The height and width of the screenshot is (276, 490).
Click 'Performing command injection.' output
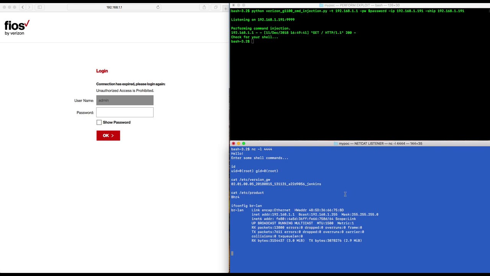tap(260, 28)
